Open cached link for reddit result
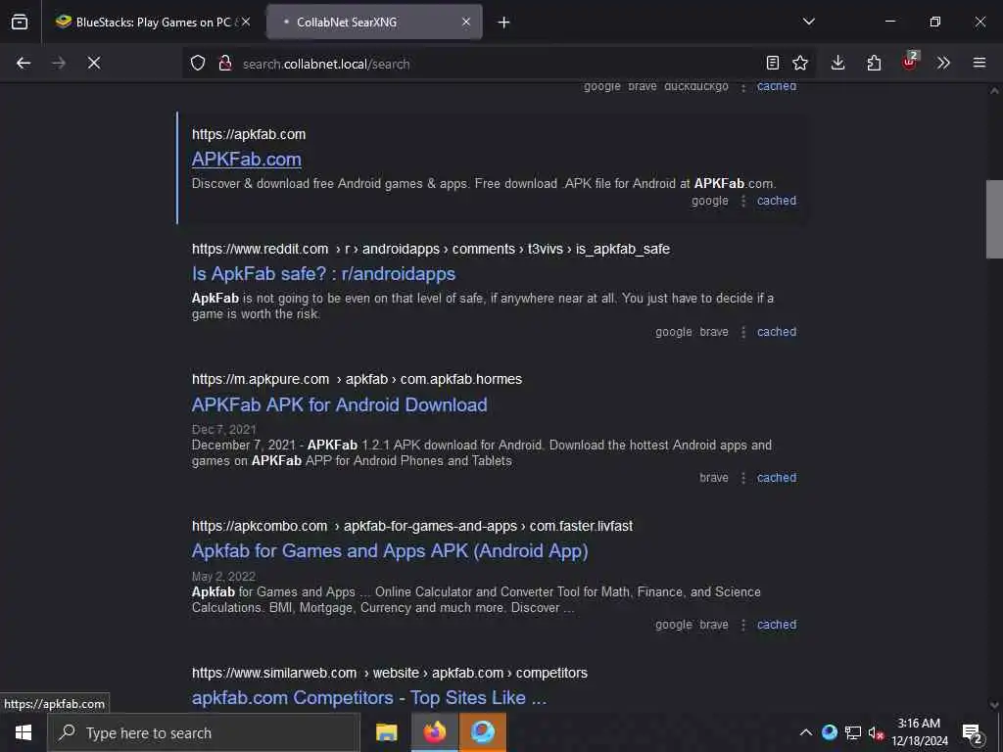This screenshot has width=1003, height=752. pyautogui.click(x=777, y=332)
